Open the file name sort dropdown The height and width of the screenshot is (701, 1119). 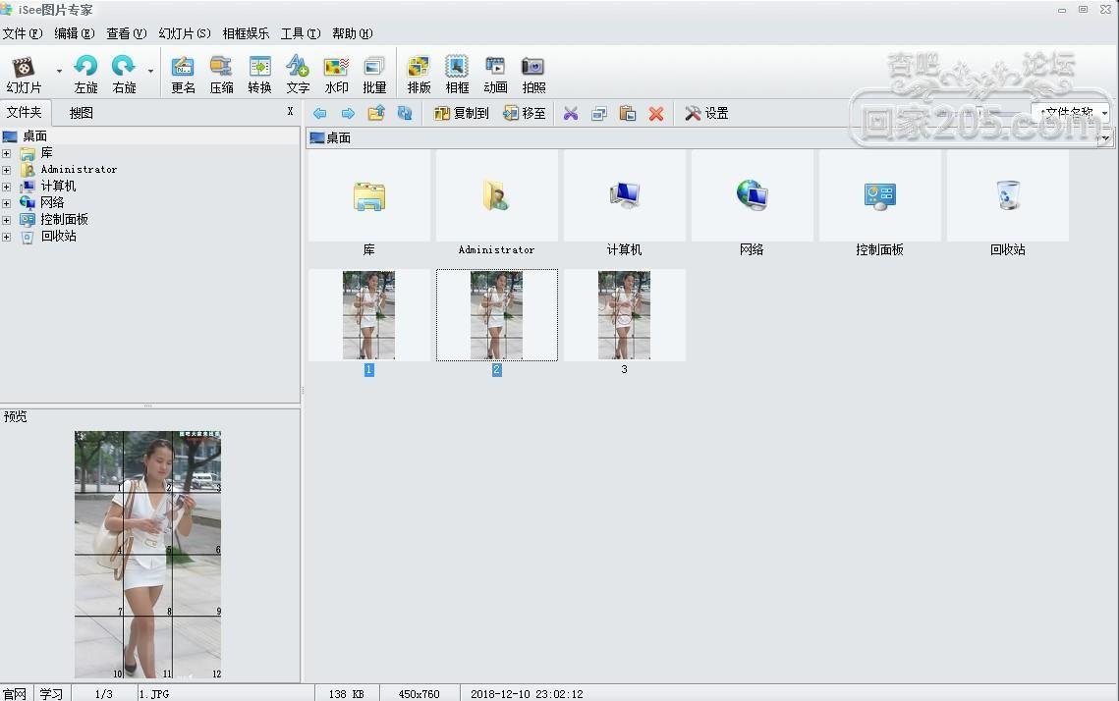(1104, 113)
